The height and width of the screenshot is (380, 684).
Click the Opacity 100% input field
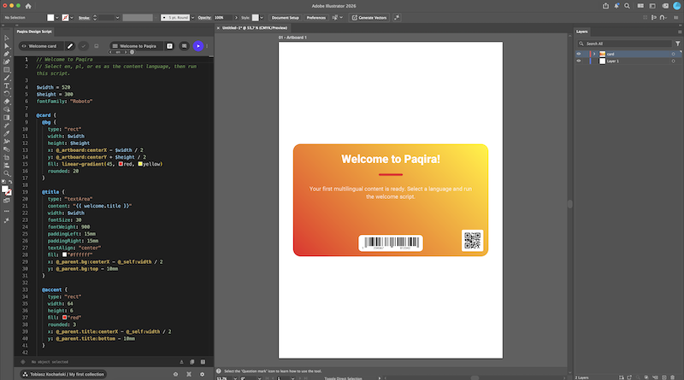point(223,18)
